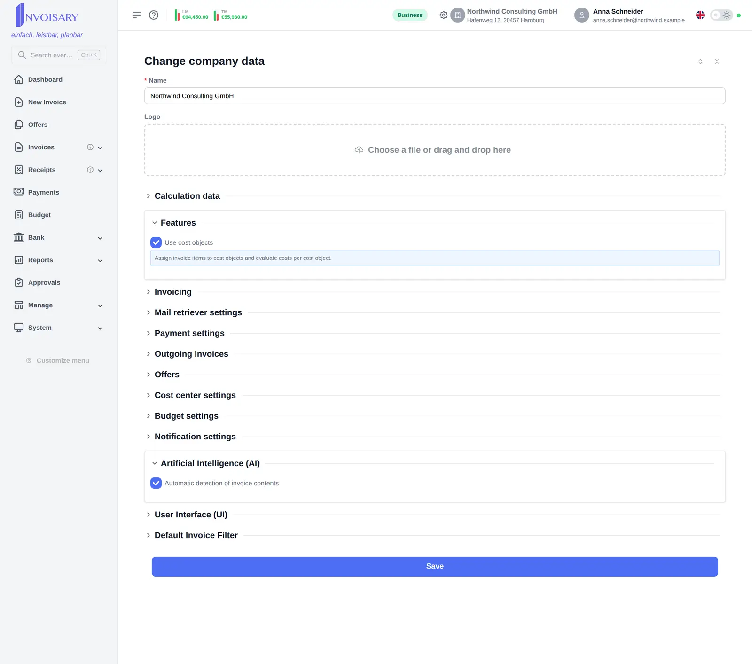Click the Business plan badge
This screenshot has width=752, height=664.
410,15
